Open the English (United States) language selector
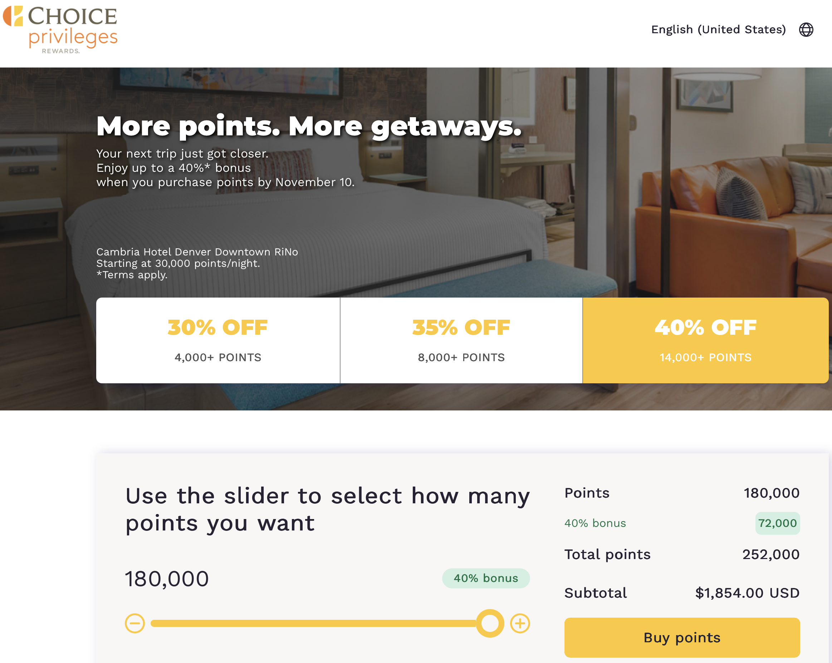832x663 pixels. coord(718,30)
